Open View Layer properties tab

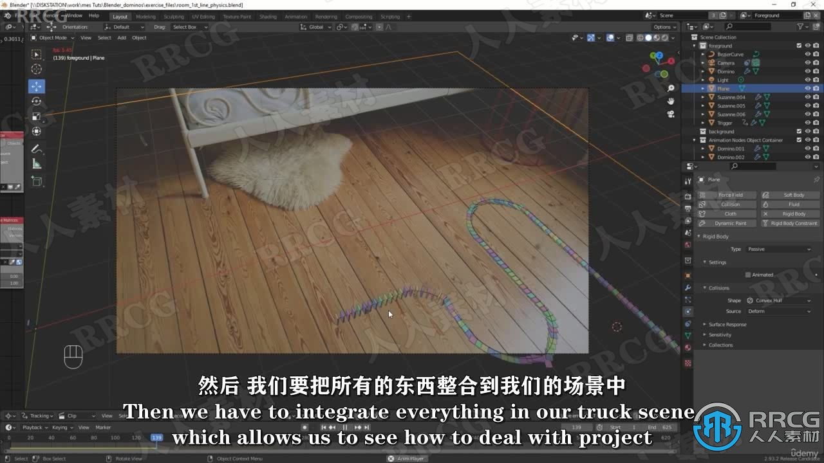[688, 221]
